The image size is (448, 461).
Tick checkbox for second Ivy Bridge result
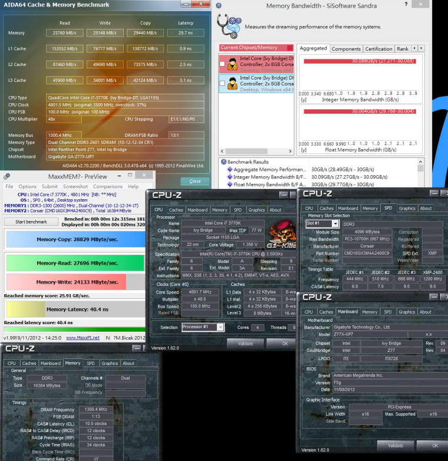pyautogui.click(x=223, y=84)
